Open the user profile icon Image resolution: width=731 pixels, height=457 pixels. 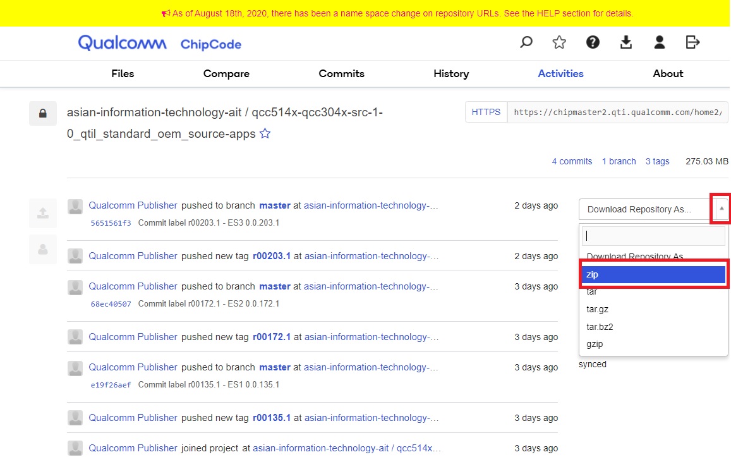point(659,42)
